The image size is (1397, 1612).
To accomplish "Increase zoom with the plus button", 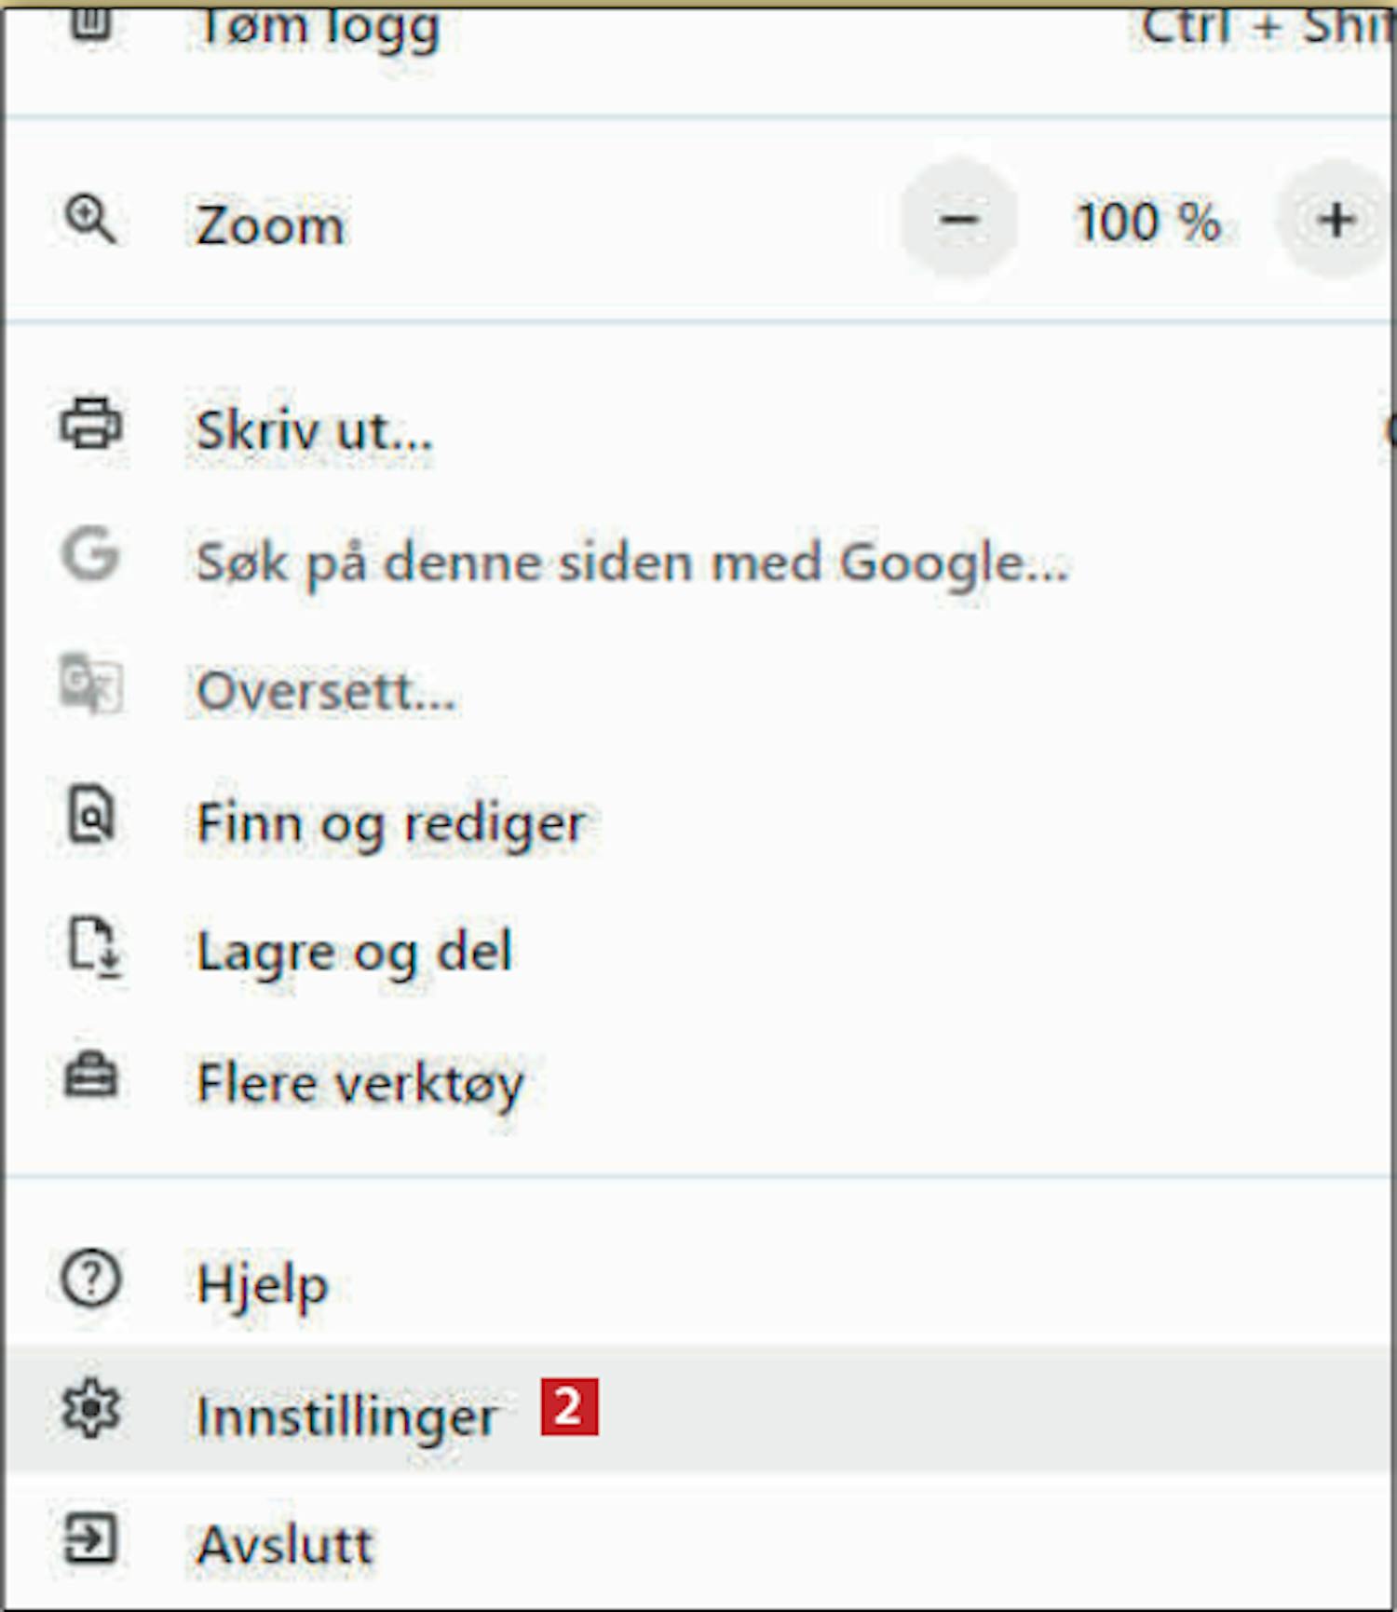I will 1336,221.
